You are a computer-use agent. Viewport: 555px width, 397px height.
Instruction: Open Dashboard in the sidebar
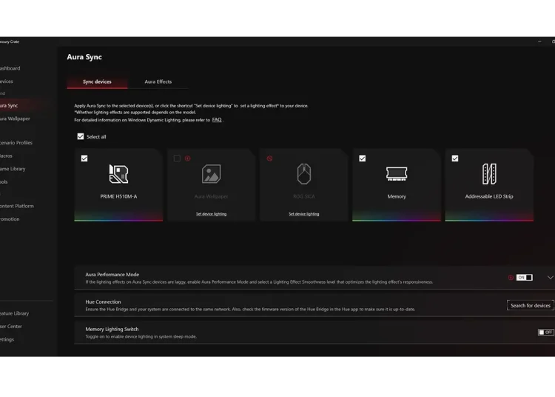tap(10, 68)
